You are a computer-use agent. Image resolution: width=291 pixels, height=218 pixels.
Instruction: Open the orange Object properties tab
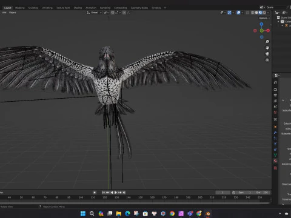[275, 127]
